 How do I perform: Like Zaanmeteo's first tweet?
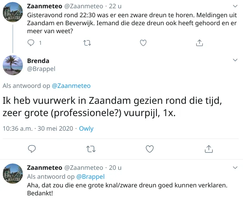[143, 43]
